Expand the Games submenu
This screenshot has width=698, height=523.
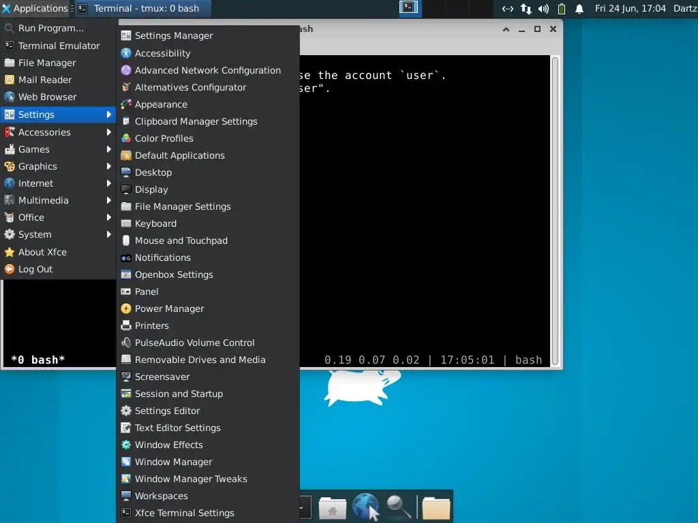click(58, 149)
